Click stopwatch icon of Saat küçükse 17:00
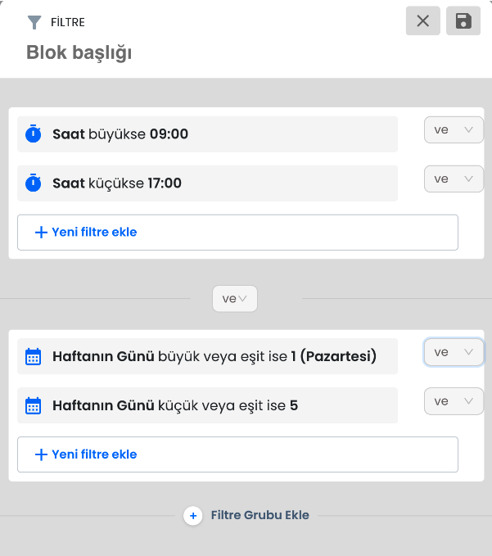Viewport: 492px width, 556px height. (34, 183)
